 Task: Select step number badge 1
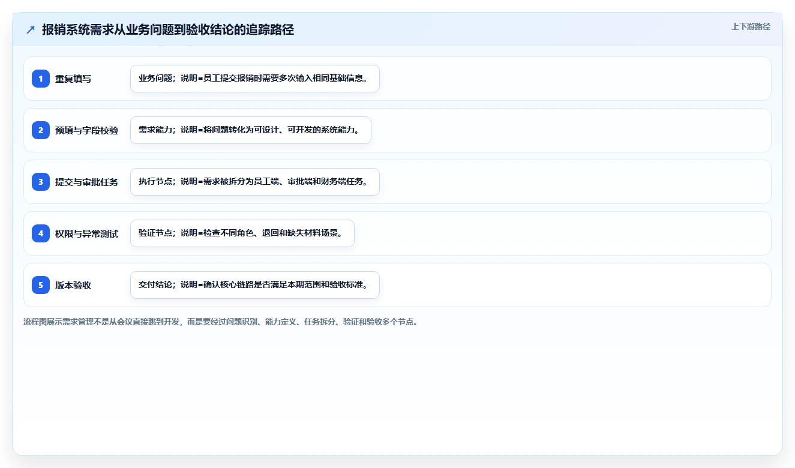tap(41, 79)
